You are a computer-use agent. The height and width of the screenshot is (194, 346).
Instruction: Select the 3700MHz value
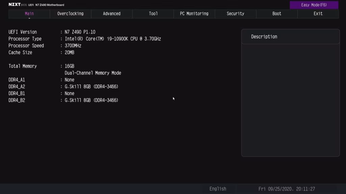[x=73, y=45]
